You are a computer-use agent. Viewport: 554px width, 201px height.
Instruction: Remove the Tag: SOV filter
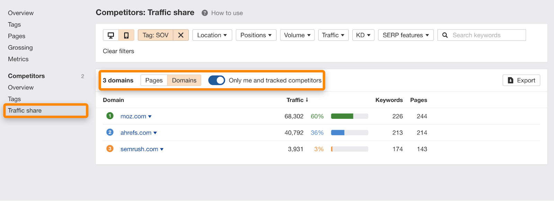pos(181,35)
